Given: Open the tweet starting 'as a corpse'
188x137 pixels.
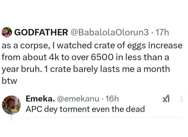Looking at the screenshot, I should (x=91, y=57).
